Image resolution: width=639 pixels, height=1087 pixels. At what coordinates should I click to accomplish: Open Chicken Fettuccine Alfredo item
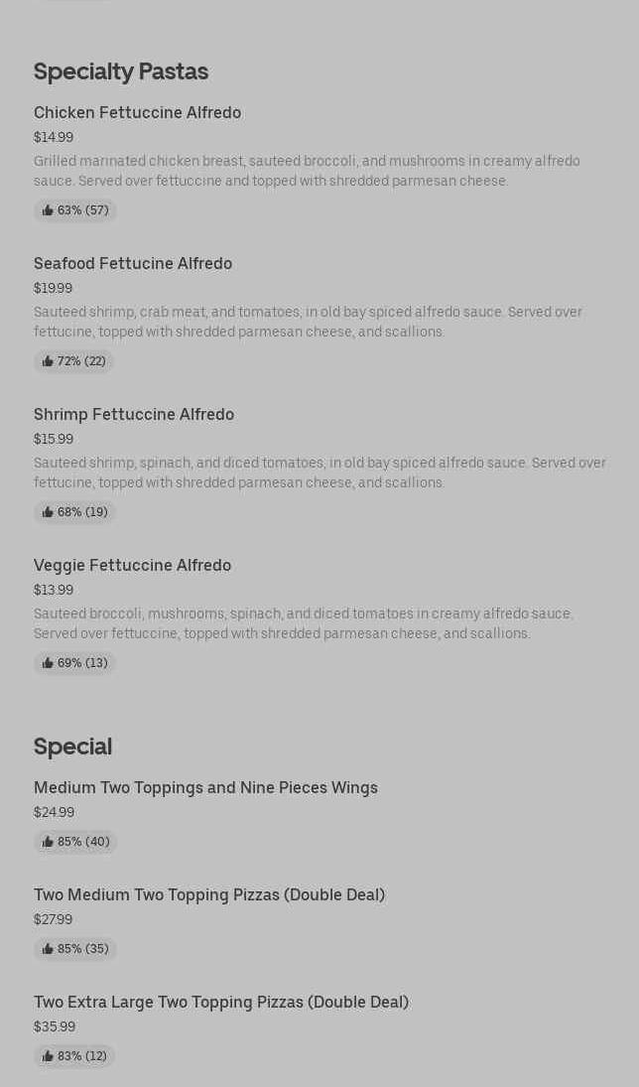pos(137,113)
